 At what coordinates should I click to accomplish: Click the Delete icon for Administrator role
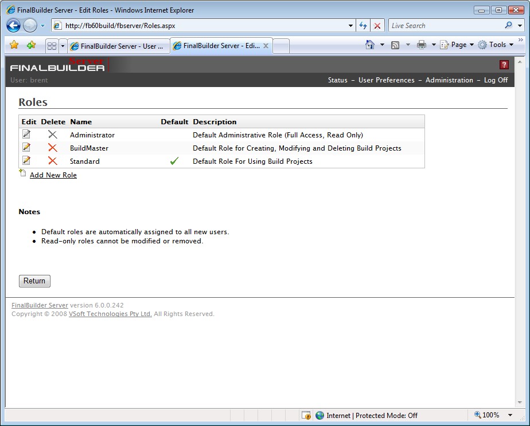52,135
